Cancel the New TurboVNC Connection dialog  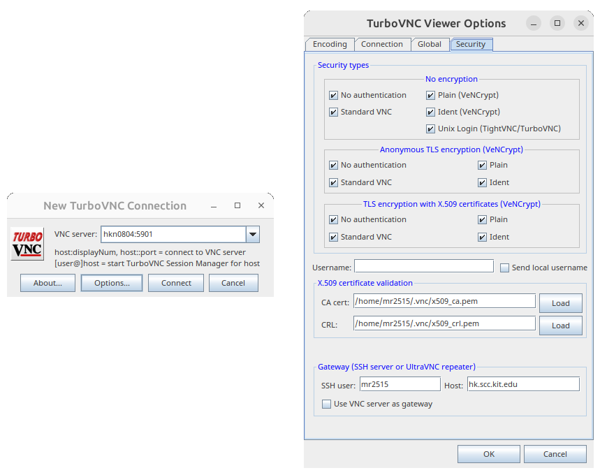click(233, 283)
